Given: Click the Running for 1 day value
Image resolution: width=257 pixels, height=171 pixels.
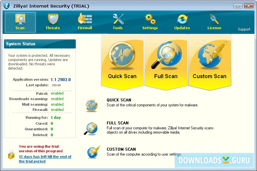Looking at the screenshot, I should (x=56, y=118).
